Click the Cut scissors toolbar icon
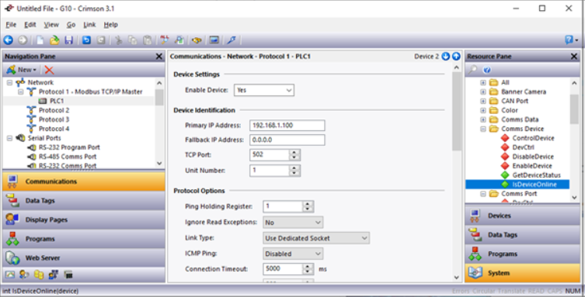585x297 pixels. pos(119,40)
